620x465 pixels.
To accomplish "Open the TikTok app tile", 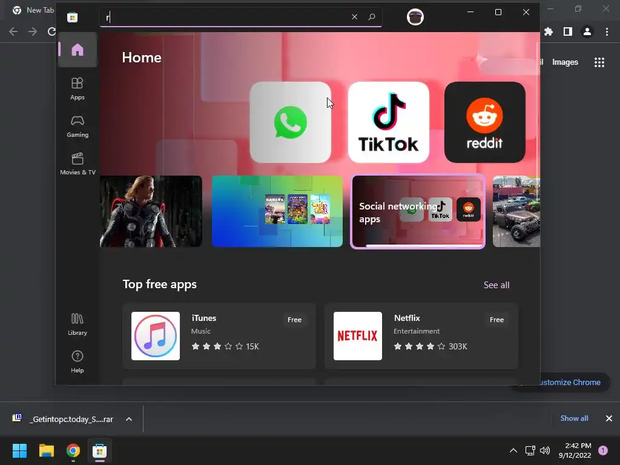I will [388, 122].
